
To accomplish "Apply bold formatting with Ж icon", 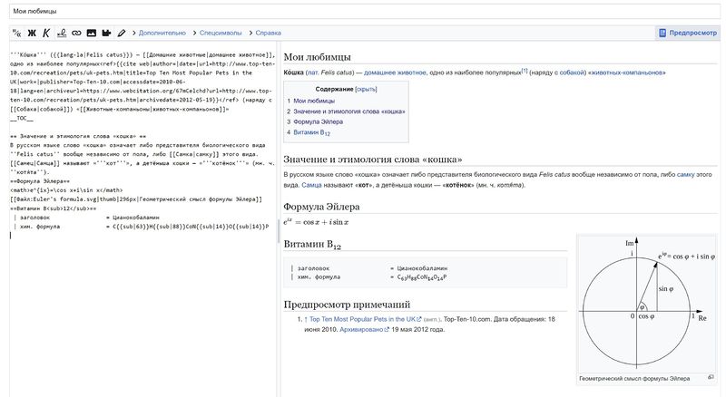I will click(31, 33).
